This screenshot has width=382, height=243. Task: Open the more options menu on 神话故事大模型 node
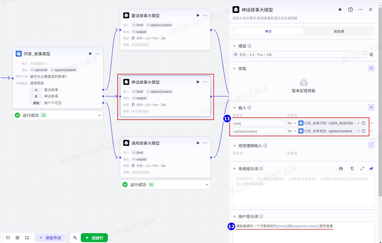[205, 82]
